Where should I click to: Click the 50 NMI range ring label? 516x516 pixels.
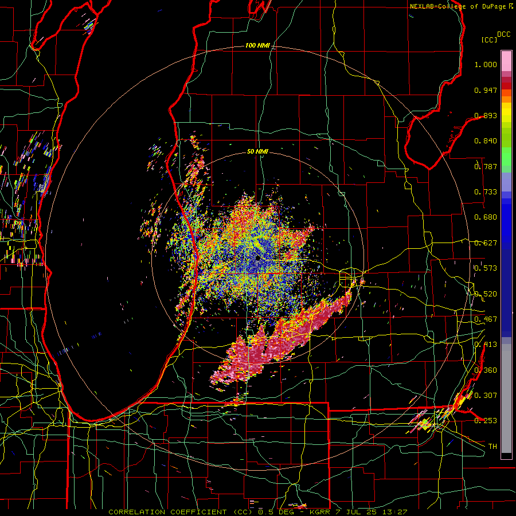pos(257,151)
